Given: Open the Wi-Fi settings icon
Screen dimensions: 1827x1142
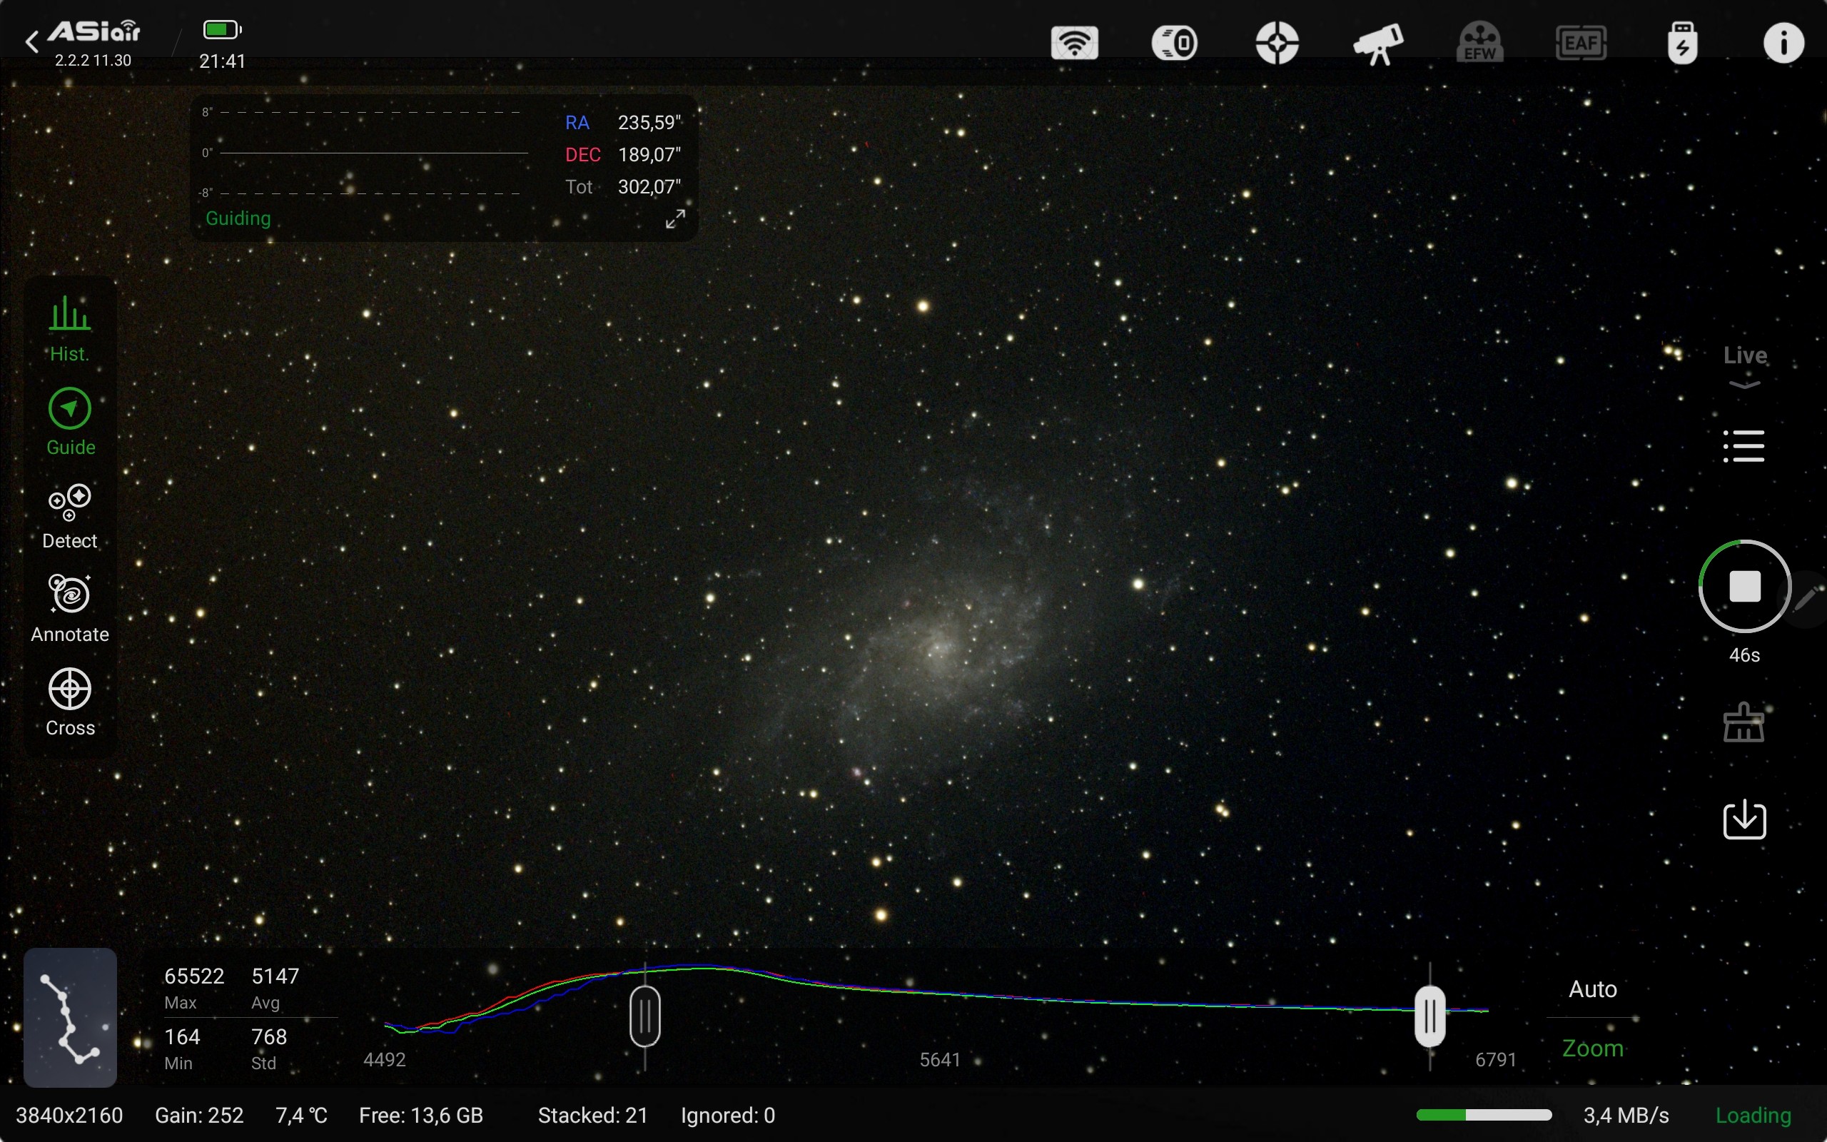Looking at the screenshot, I should [x=1074, y=43].
